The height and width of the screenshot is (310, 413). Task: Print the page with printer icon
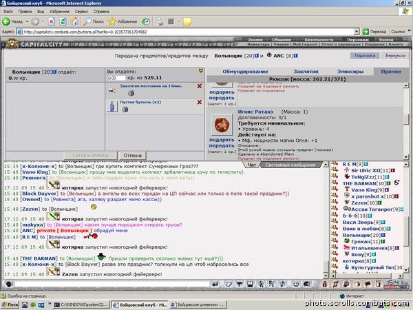click(159, 21)
